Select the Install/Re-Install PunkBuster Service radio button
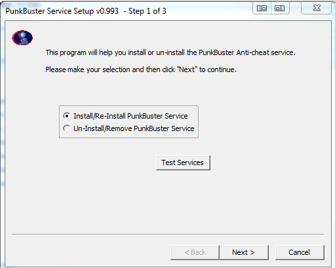This screenshot has width=335, height=268. point(67,116)
